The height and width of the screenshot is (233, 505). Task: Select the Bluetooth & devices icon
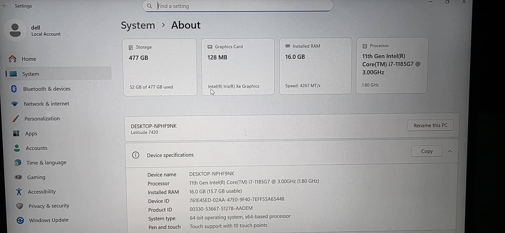pyautogui.click(x=14, y=89)
